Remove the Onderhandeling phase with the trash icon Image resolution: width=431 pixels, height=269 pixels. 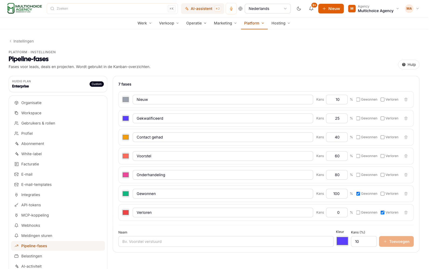point(406,175)
